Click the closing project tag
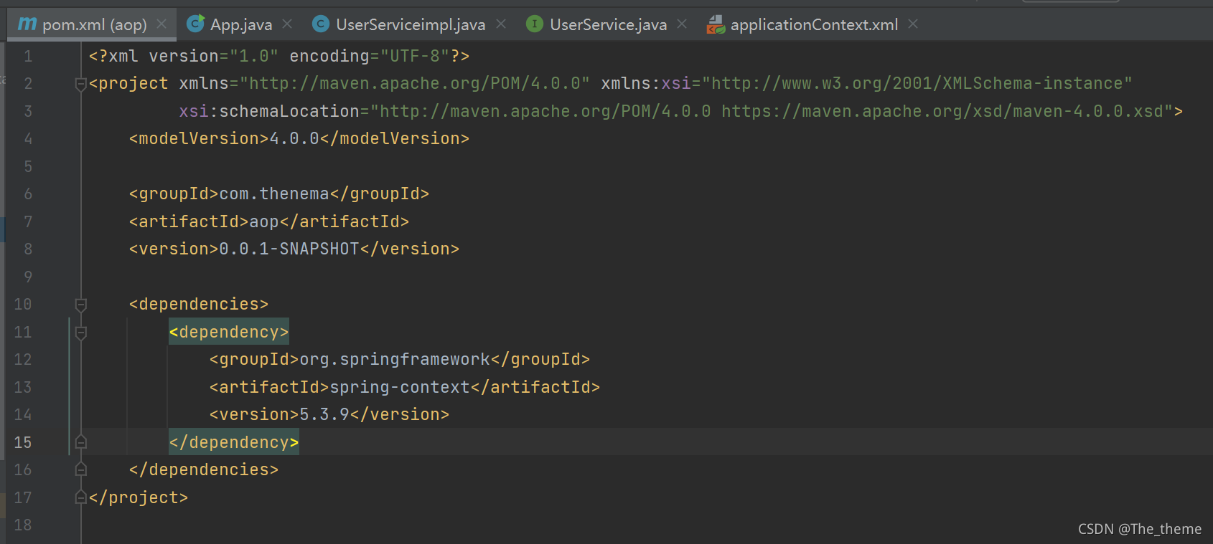 139,498
